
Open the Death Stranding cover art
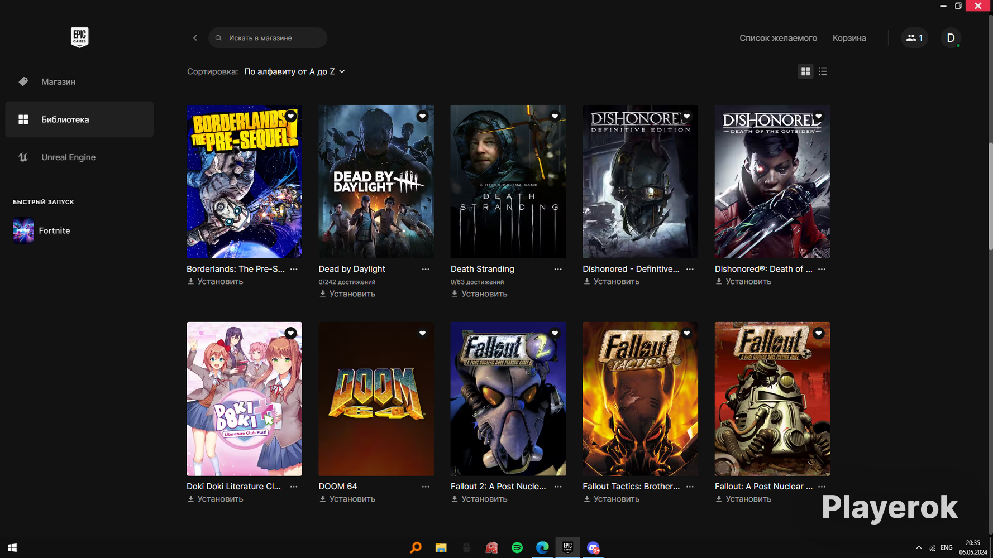click(508, 181)
